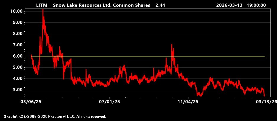Screen dimensions: 277x121
Task: Click the time 19:00:00 in header
Action: 256,5
